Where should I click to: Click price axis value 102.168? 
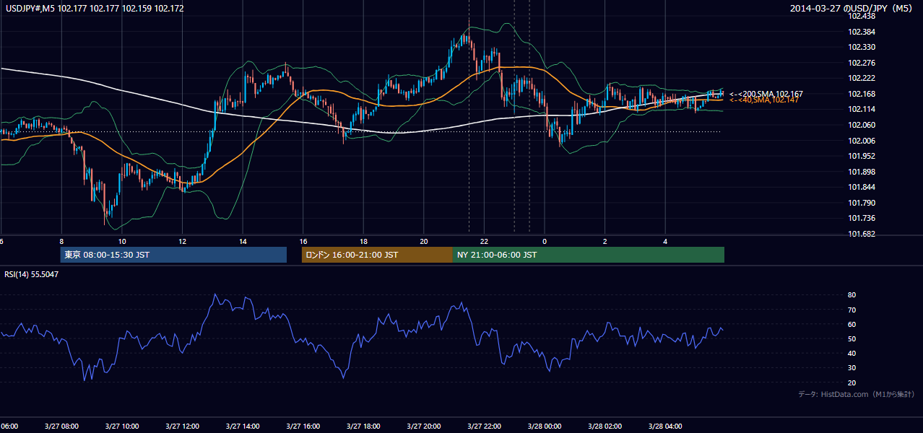tap(861, 94)
